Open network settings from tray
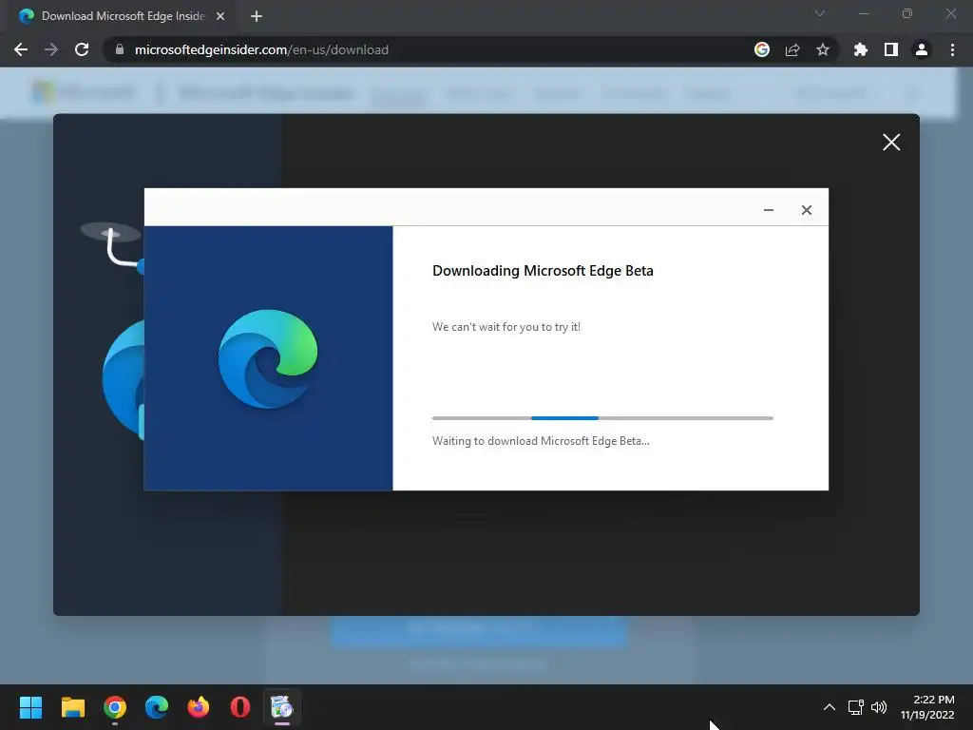The height and width of the screenshot is (730, 973). (856, 707)
